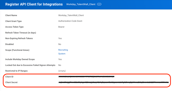Click Yes value for Non-Expiring Refresh Tokens
The height and width of the screenshot is (91, 172).
pos(60,38)
